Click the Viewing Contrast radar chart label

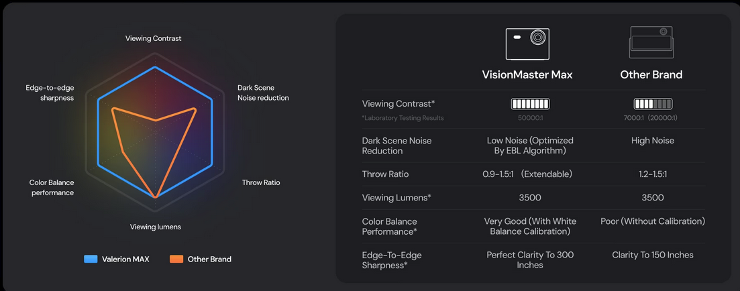tap(153, 38)
